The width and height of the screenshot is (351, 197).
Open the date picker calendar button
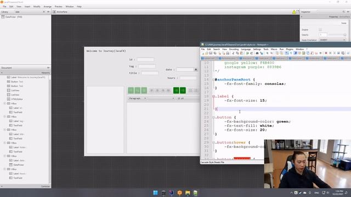(196, 69)
